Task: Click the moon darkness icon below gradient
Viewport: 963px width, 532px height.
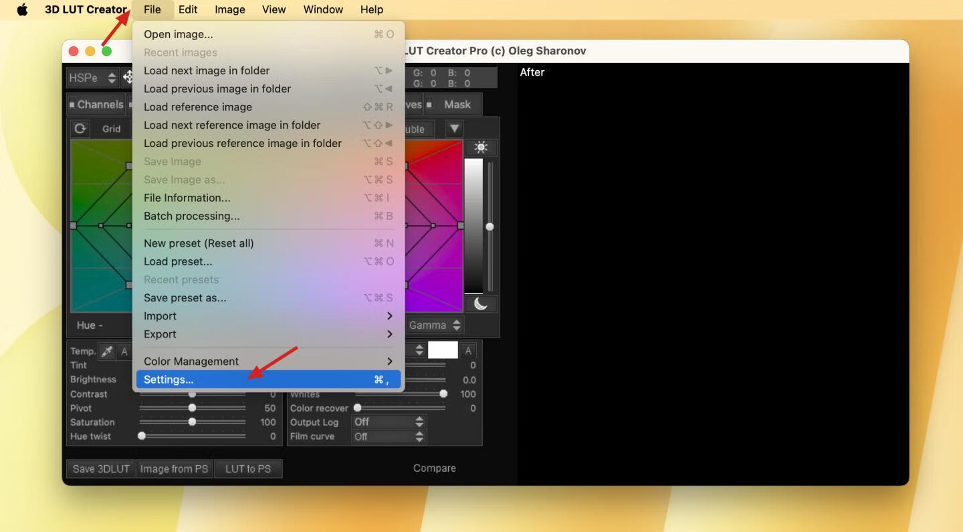Action: tap(481, 303)
